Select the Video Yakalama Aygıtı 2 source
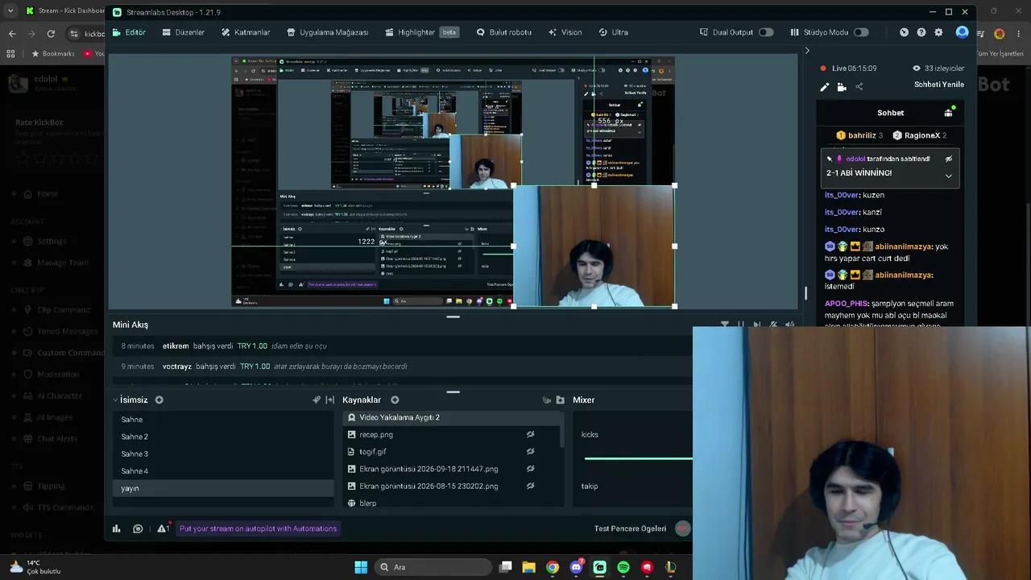This screenshot has width=1031, height=580. click(x=453, y=417)
